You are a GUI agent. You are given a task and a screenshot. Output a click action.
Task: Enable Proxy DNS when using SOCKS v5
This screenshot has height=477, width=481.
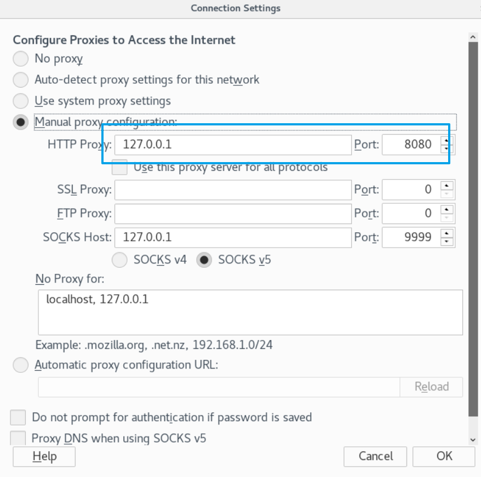coord(18,438)
